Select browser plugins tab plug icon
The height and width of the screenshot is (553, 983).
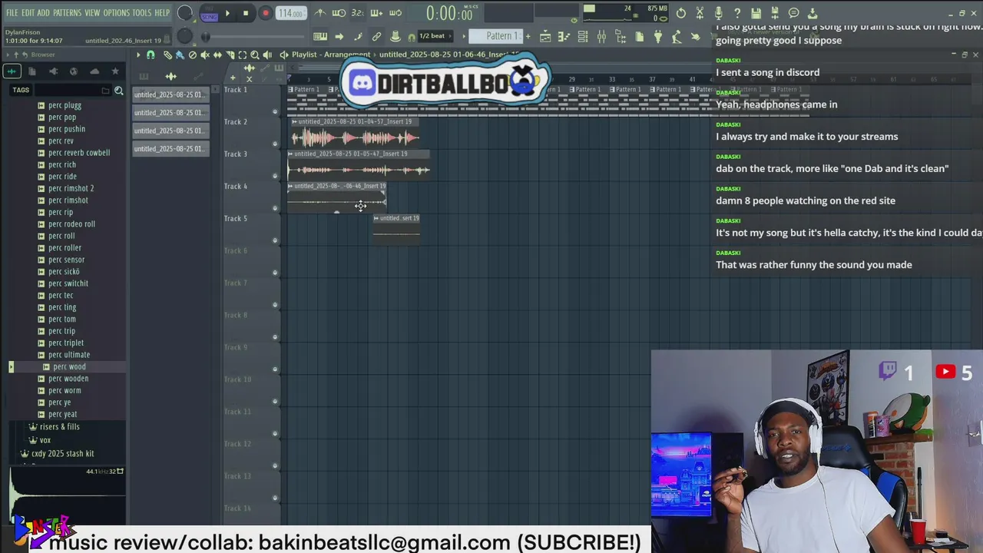point(53,71)
